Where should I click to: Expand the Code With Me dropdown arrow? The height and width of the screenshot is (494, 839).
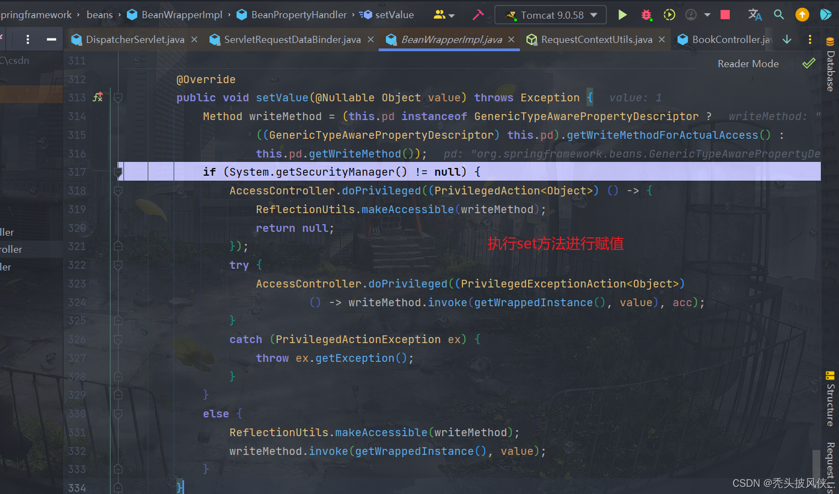[x=451, y=16]
